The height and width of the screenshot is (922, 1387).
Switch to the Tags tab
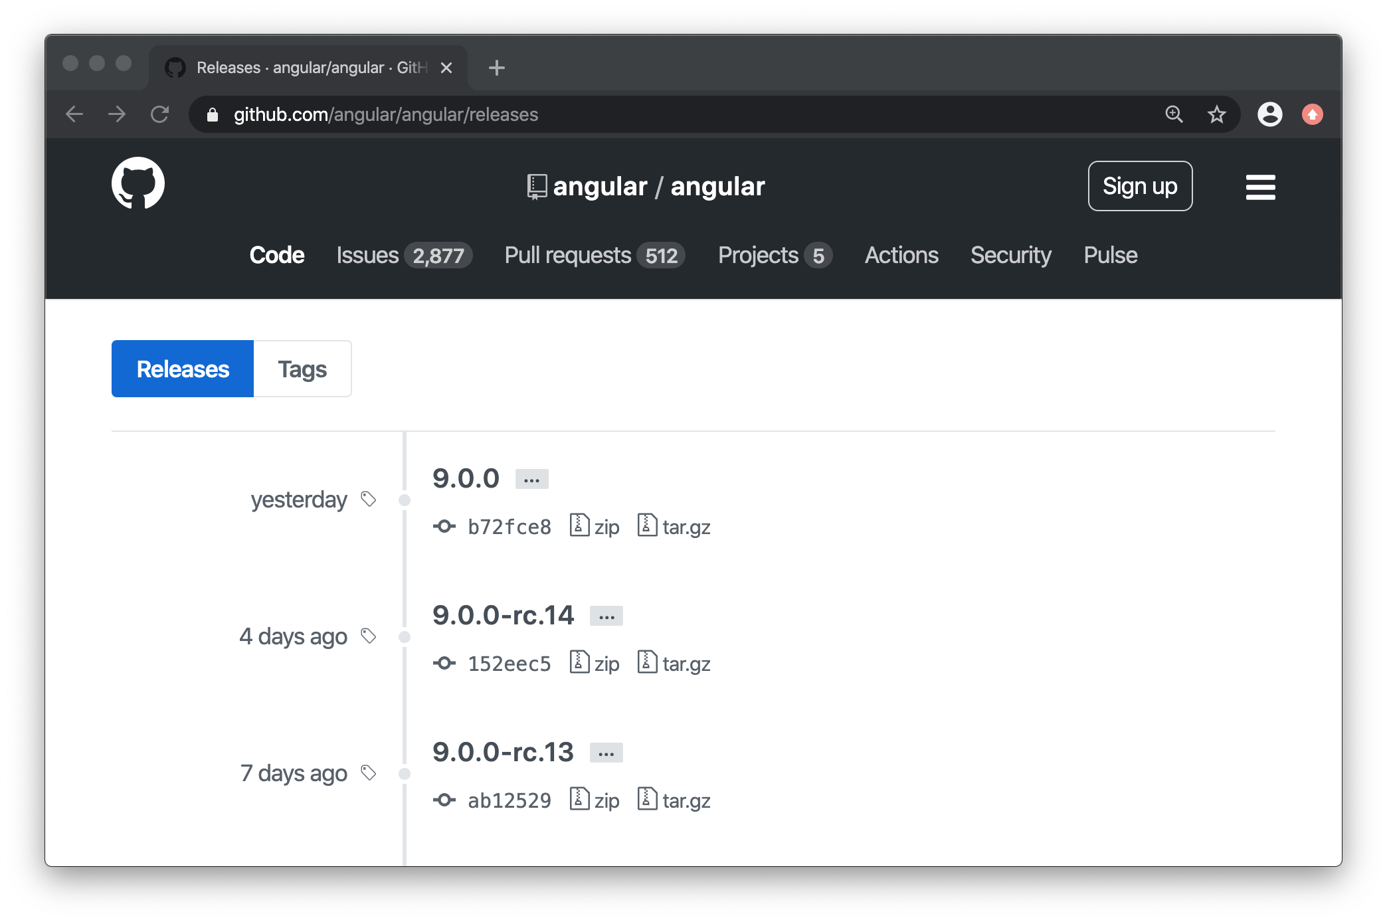pos(302,369)
